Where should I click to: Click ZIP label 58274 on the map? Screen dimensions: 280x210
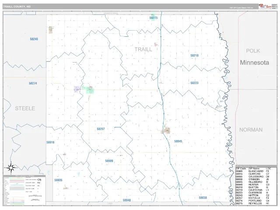[x=33, y=84]
